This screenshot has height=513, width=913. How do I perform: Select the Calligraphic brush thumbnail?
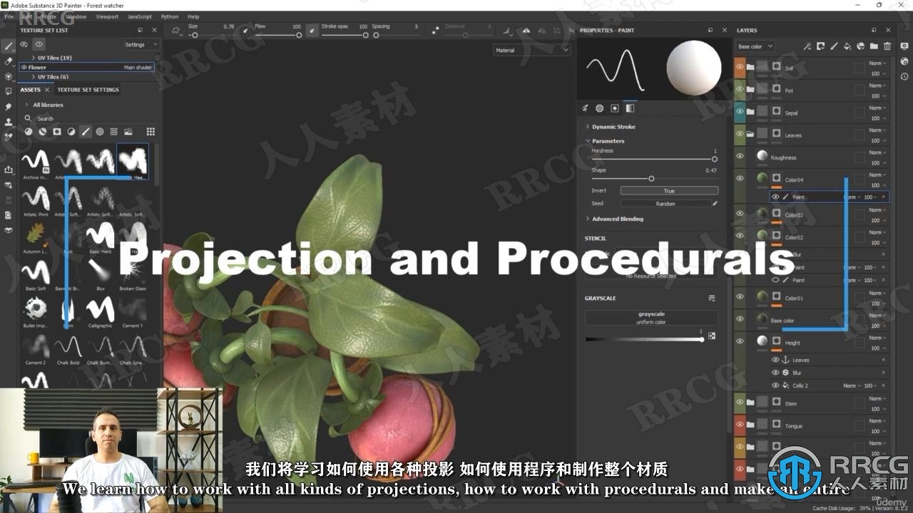point(100,312)
